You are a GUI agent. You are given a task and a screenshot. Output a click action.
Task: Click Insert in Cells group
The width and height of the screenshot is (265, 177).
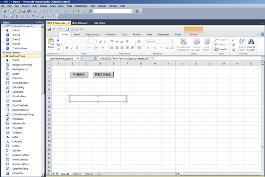[x=221, y=40]
